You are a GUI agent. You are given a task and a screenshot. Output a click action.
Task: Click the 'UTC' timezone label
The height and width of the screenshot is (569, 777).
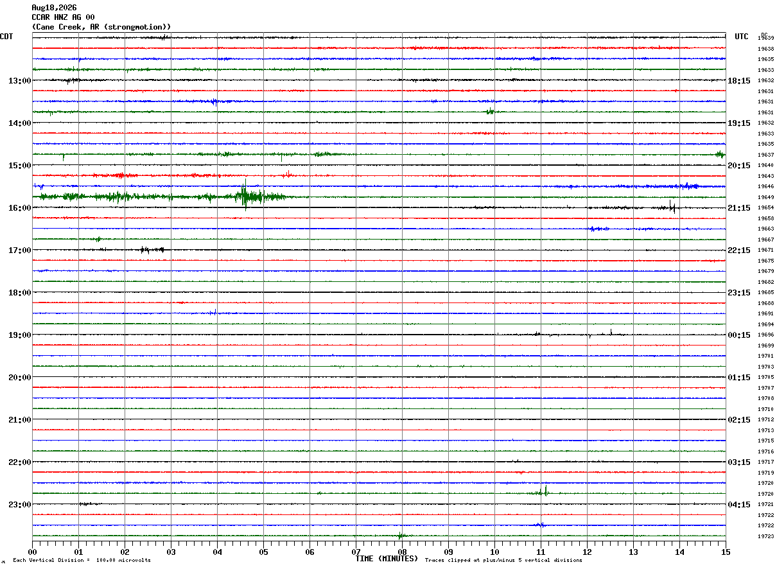742,37
